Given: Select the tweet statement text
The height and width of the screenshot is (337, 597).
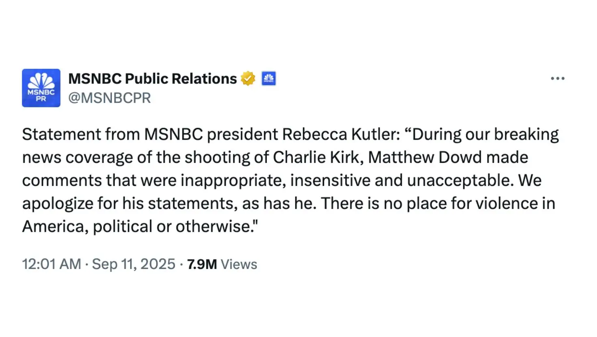Looking at the screenshot, I should [284, 180].
